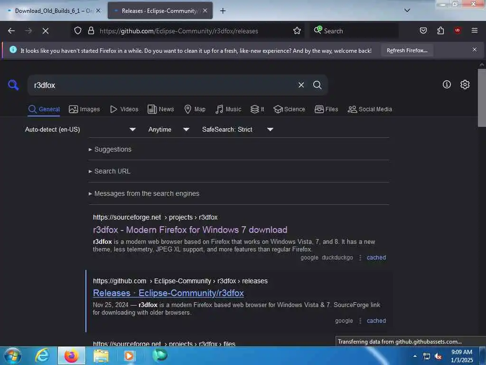
Task: Open r3dfox Modern Firefox for Windows 7 link
Action: coord(190,230)
